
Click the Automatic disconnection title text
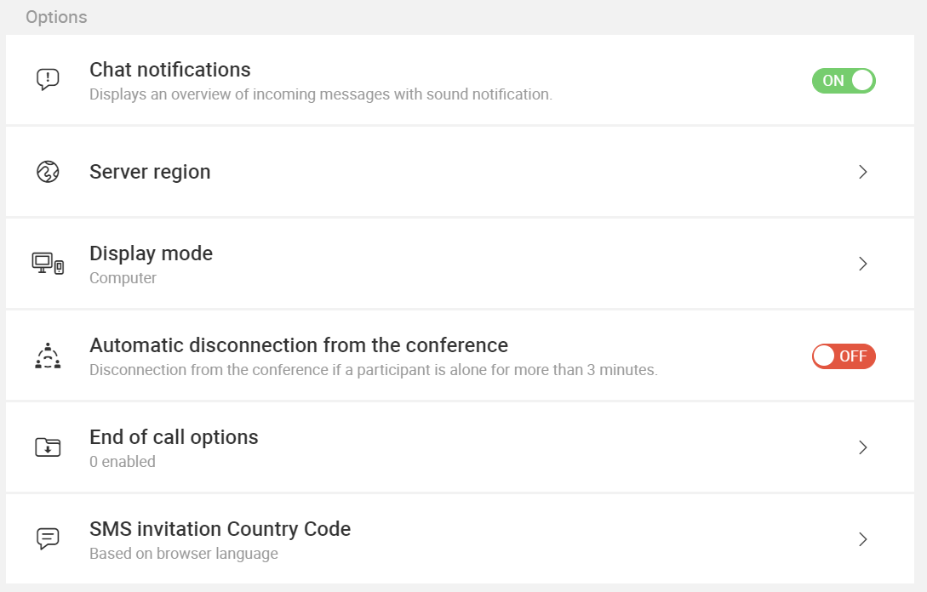point(299,345)
